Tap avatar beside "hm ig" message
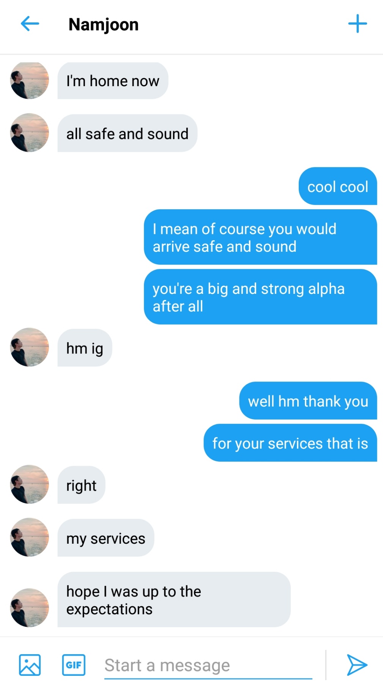383x691 pixels. [30, 347]
